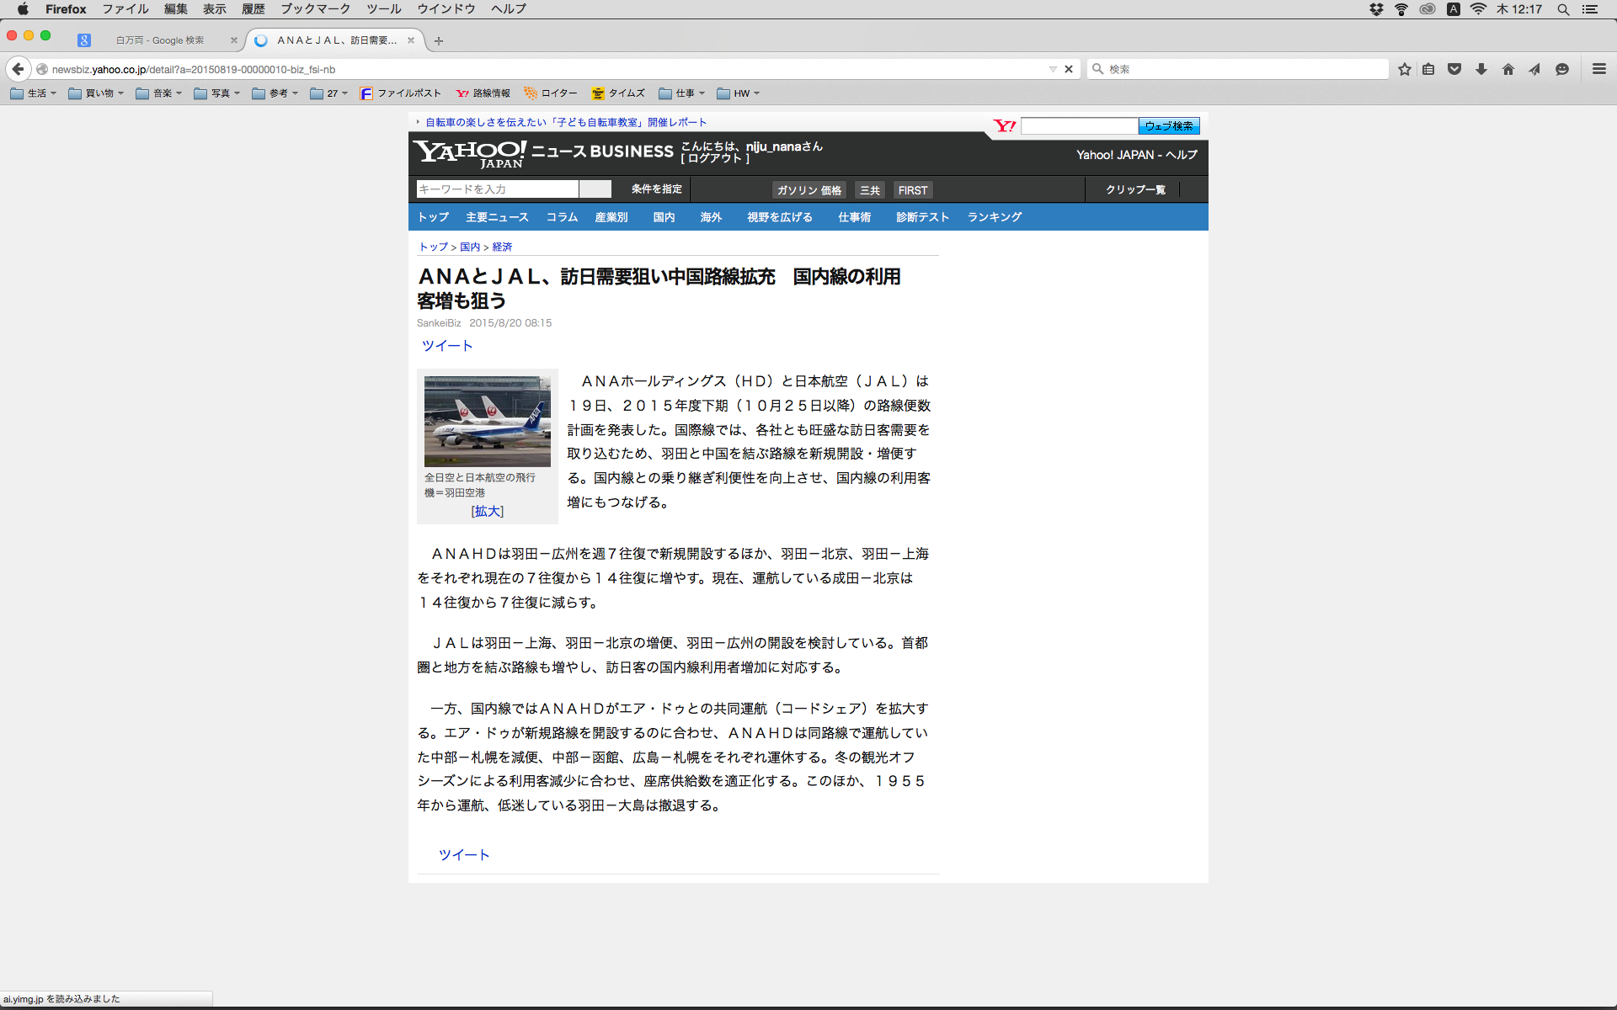Viewport: 1617px width, 1010px height.
Task: Open the downloads arrow icon
Action: pyautogui.click(x=1481, y=70)
